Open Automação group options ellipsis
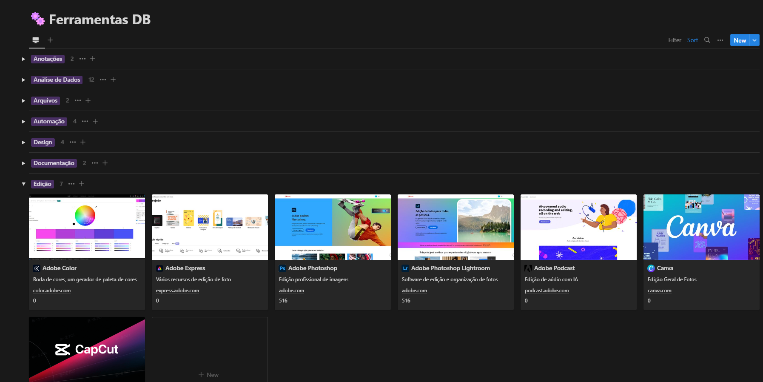The height and width of the screenshot is (382, 763). 85,121
